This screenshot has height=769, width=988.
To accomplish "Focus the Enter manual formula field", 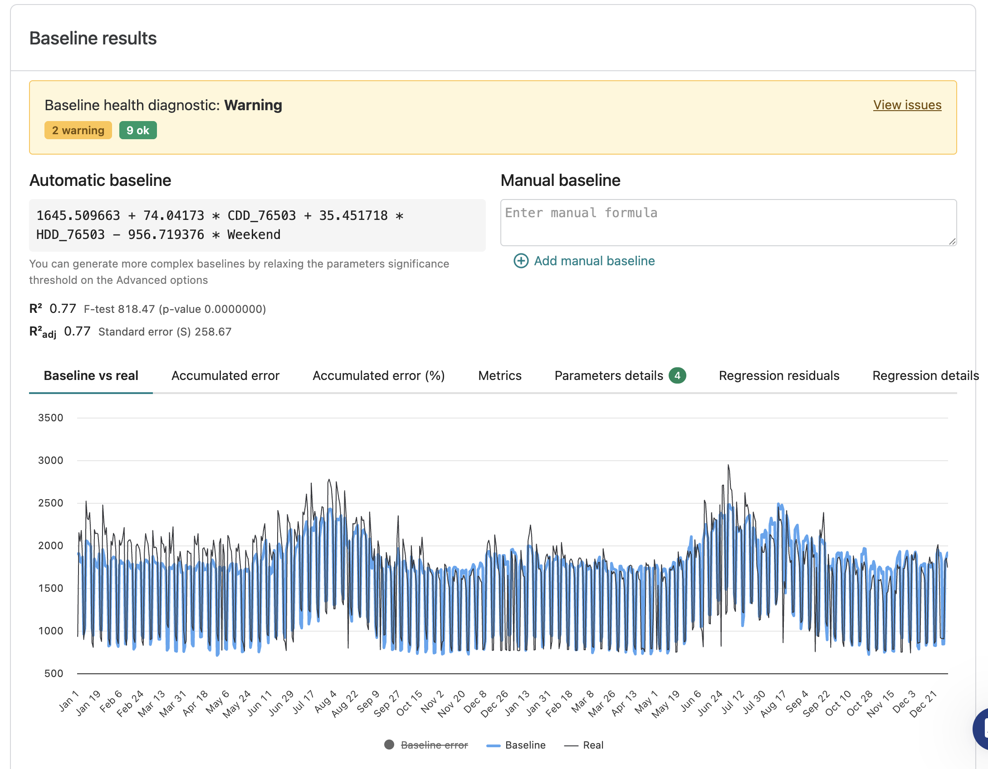I will pos(729,223).
